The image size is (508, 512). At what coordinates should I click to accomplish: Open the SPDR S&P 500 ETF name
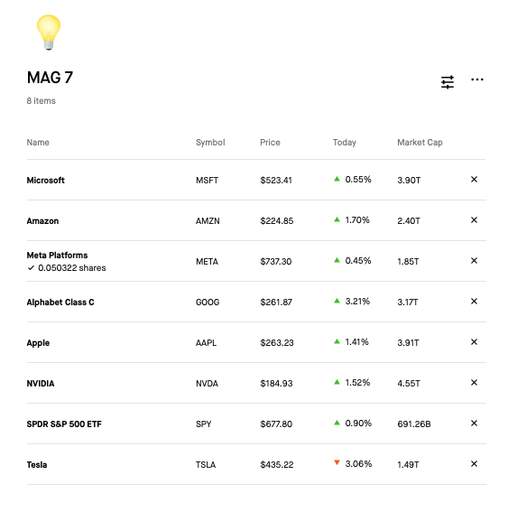coord(64,424)
